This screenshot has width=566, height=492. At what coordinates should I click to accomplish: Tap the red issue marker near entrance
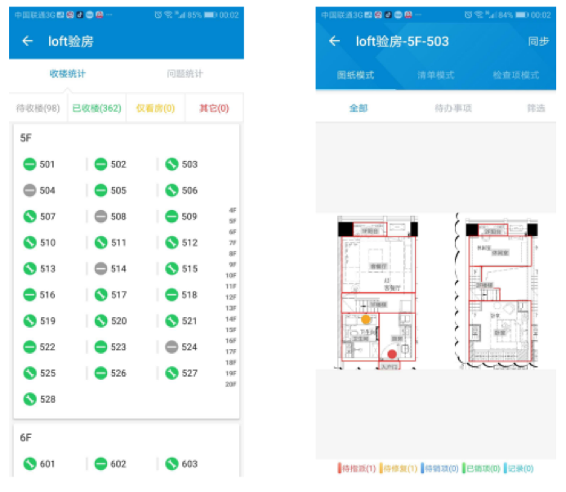(x=392, y=354)
